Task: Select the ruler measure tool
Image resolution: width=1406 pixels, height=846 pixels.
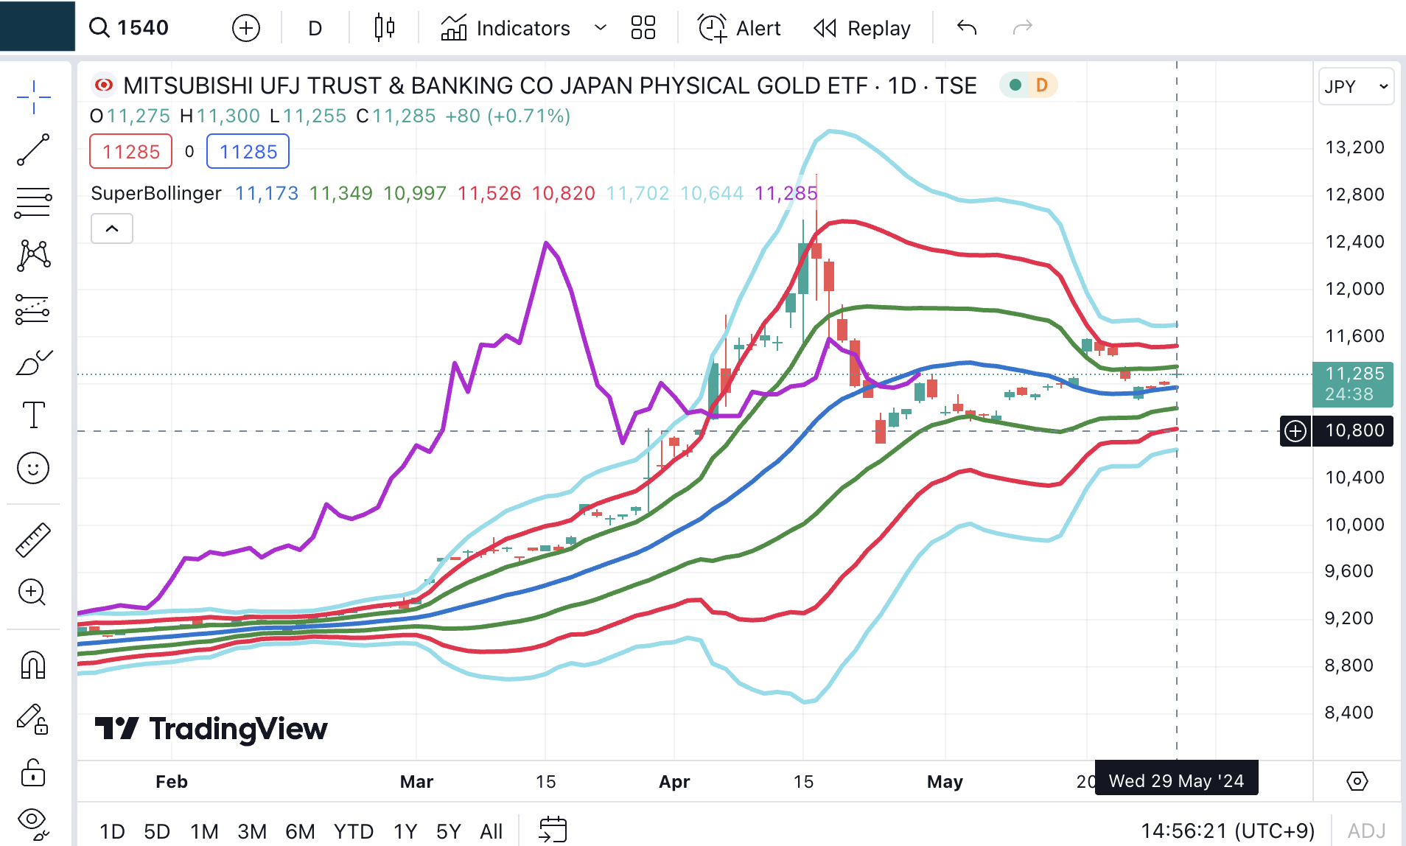Action: 33,539
